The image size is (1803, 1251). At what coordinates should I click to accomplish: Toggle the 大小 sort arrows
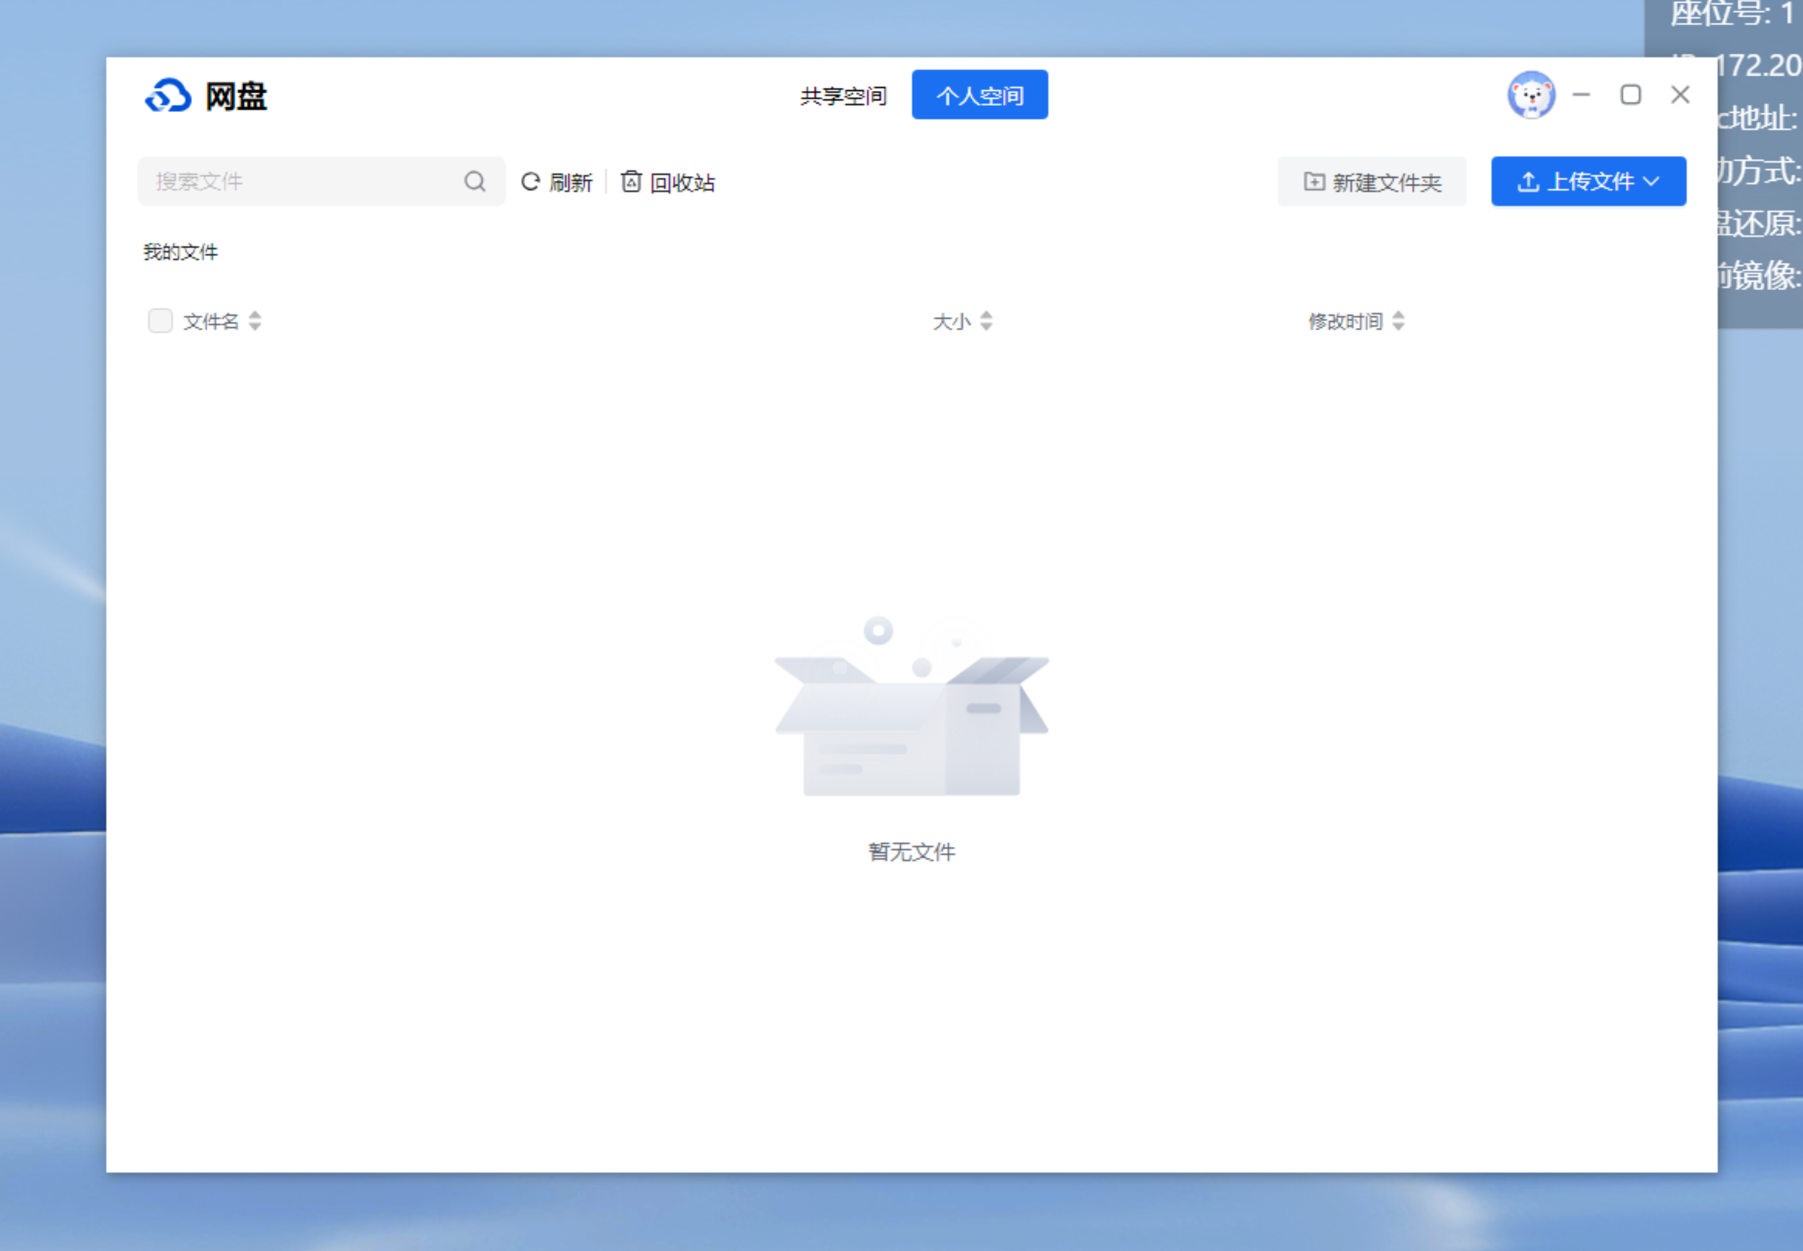click(986, 320)
